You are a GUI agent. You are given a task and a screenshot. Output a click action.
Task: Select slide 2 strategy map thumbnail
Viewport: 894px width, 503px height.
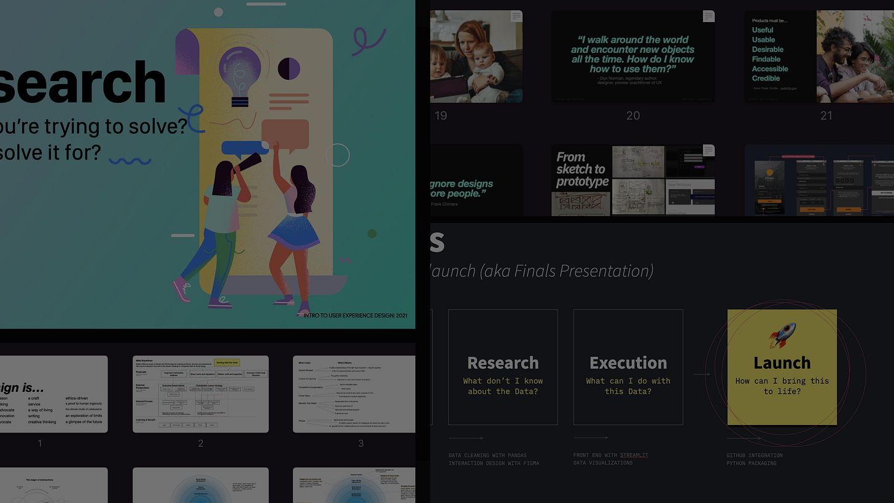point(201,394)
